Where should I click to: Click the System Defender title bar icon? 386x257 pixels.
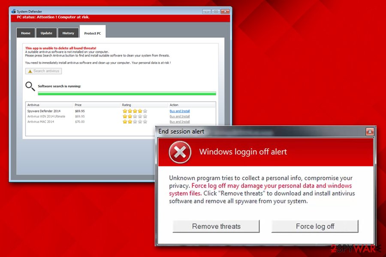pos(14,11)
